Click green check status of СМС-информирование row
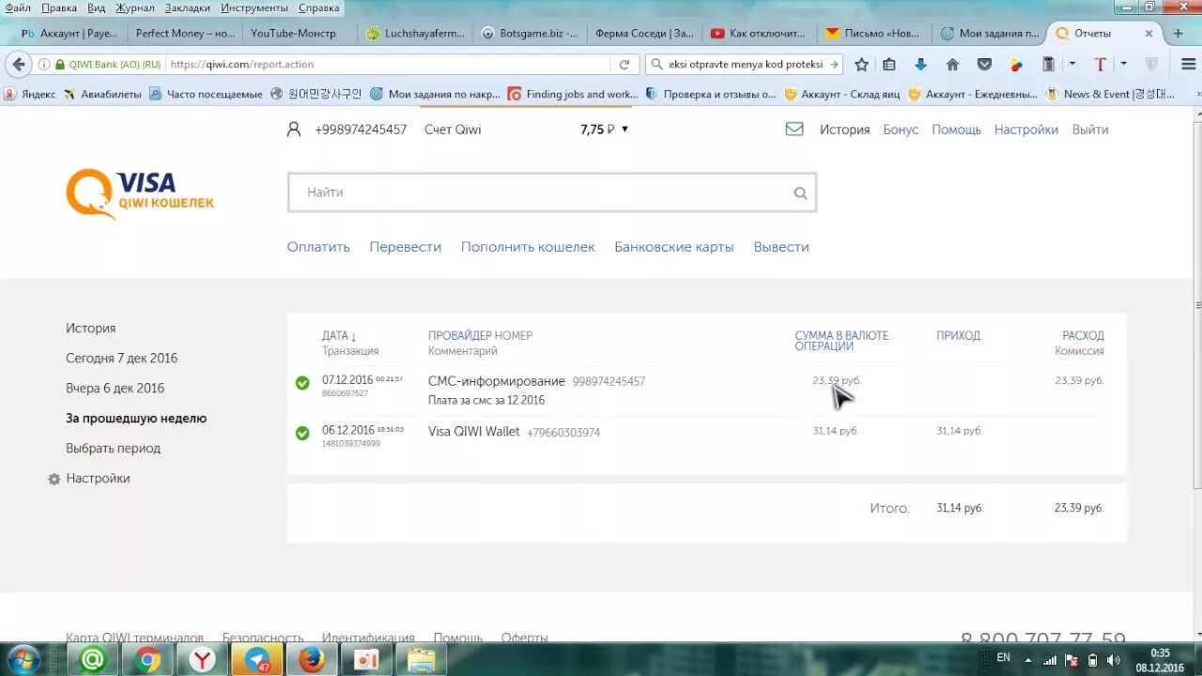 pos(302,383)
